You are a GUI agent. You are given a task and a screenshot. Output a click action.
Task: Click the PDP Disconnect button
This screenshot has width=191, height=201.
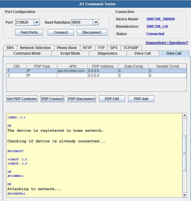click(x=82, y=99)
